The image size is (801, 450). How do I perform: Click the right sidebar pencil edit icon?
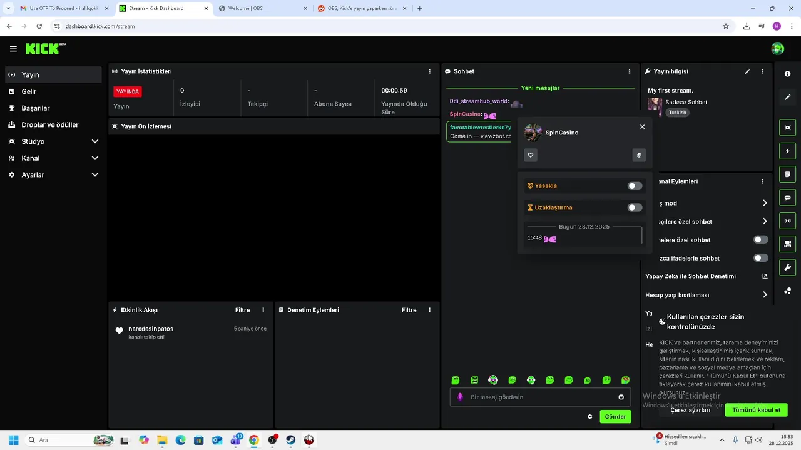[x=788, y=97]
